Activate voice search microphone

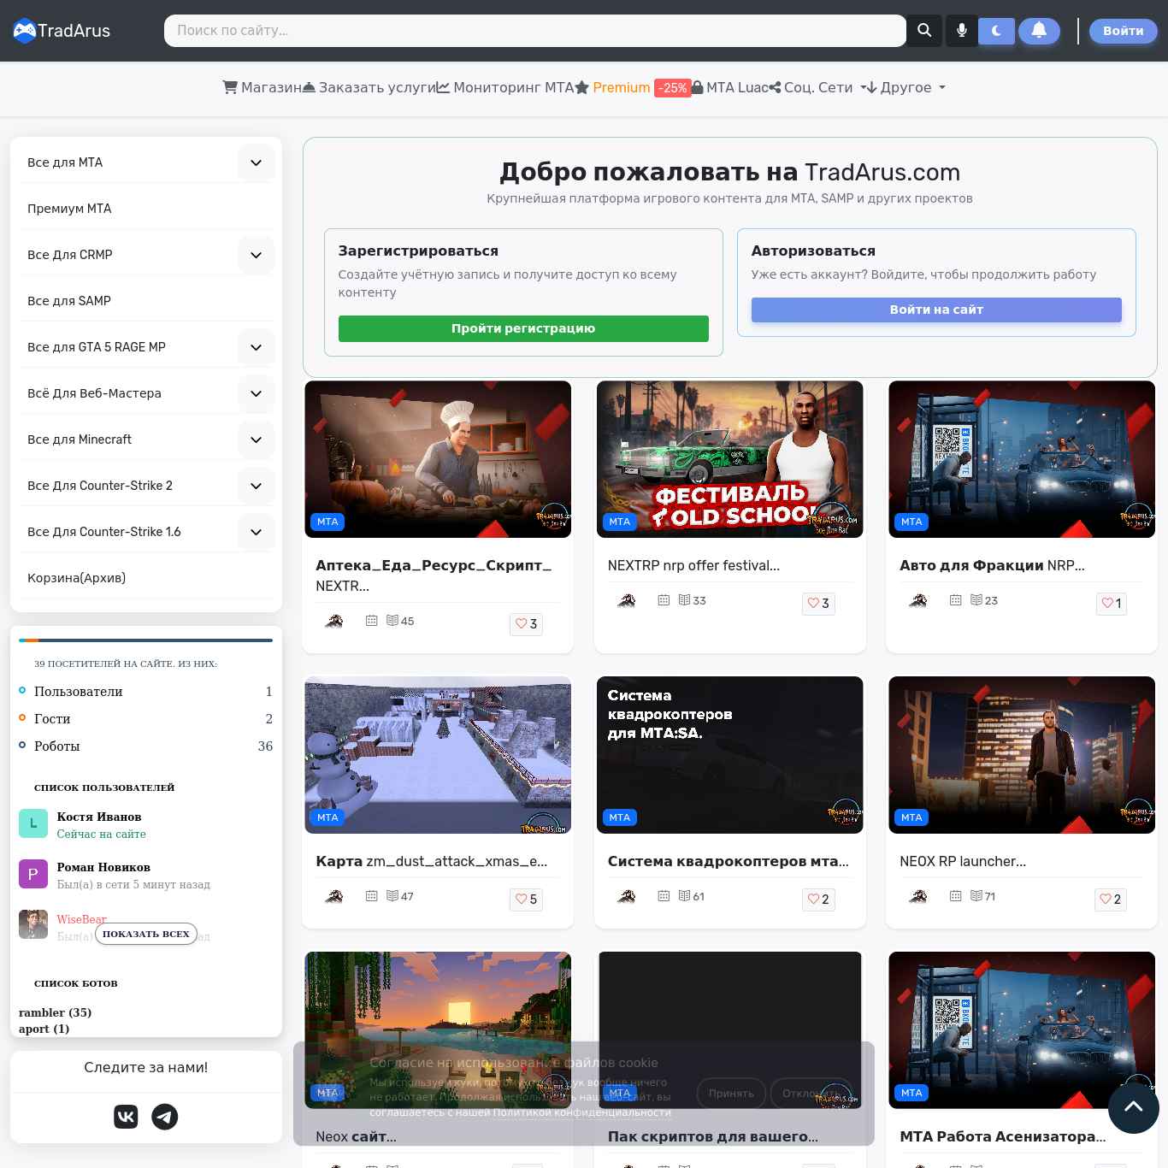click(962, 31)
